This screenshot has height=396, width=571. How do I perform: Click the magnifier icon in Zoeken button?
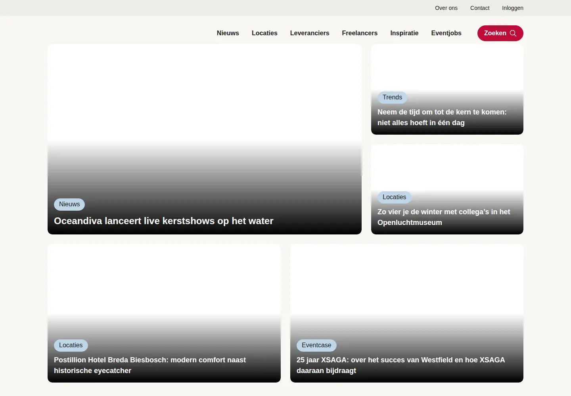pos(513,33)
